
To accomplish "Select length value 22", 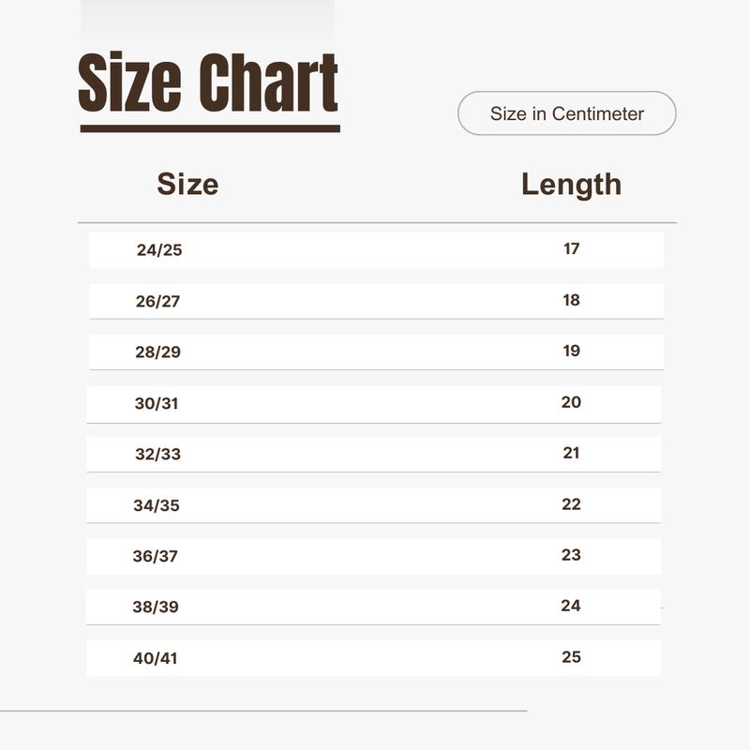I will pos(571,503).
